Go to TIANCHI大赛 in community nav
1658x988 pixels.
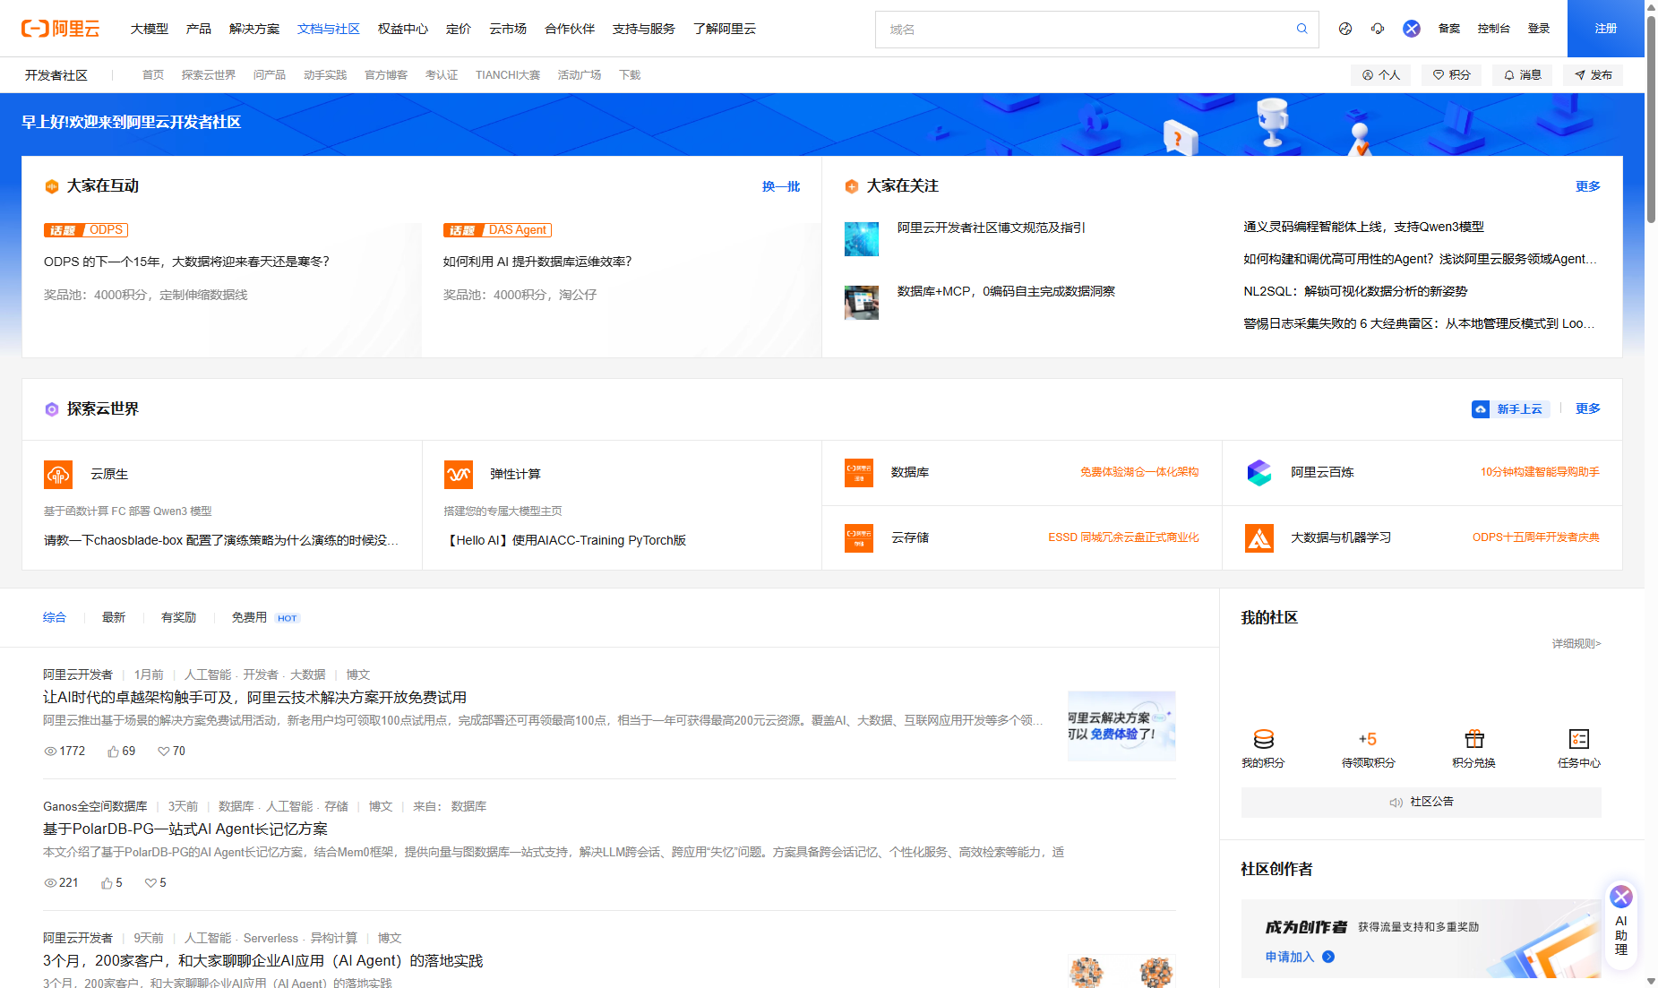[508, 75]
